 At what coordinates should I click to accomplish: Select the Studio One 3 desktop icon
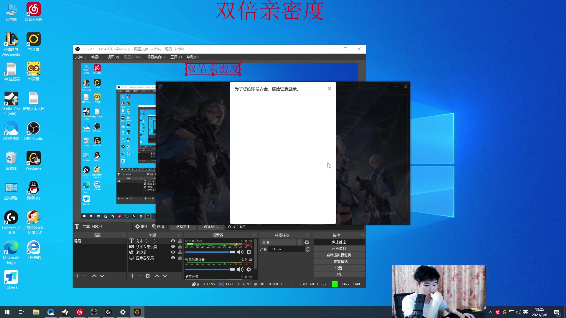click(11, 103)
